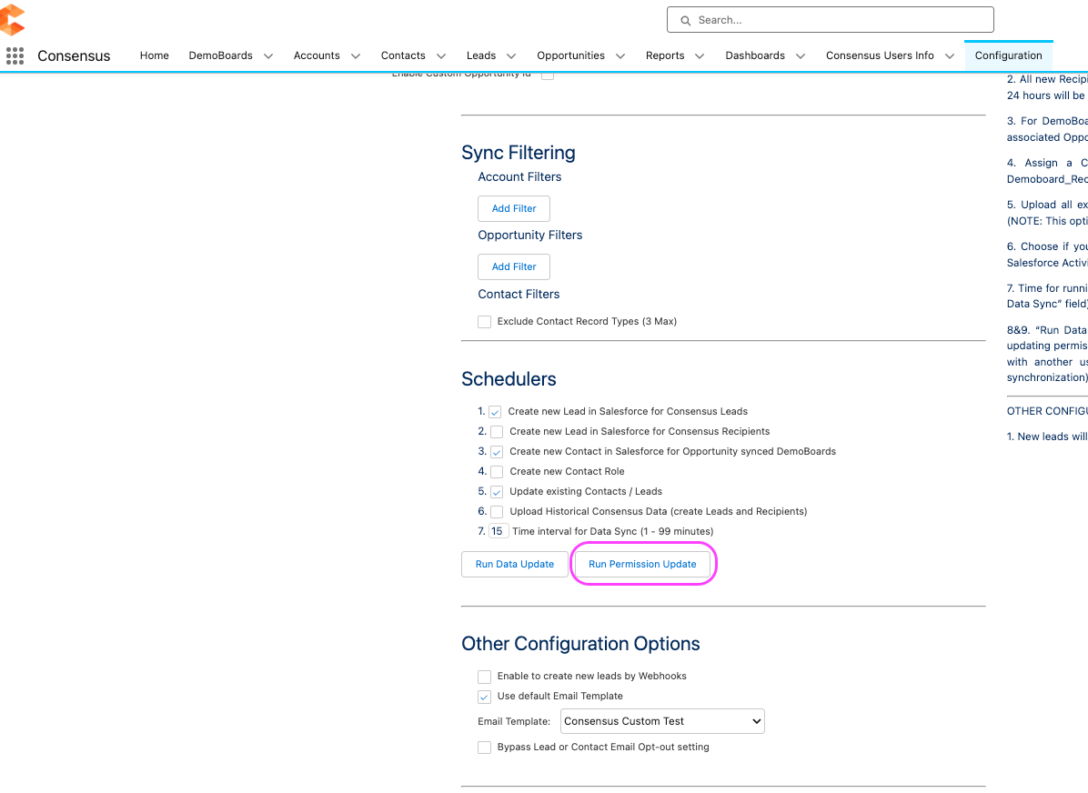Screen dimensions: 1088x793
Task: View the Dashboards tab
Action: [x=755, y=55]
